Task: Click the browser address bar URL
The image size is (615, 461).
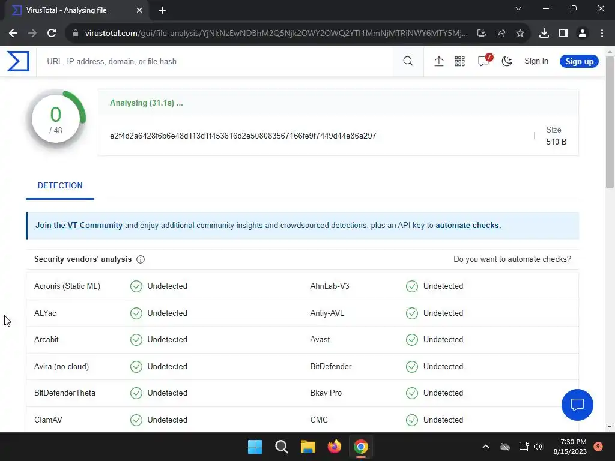Action: (276, 34)
